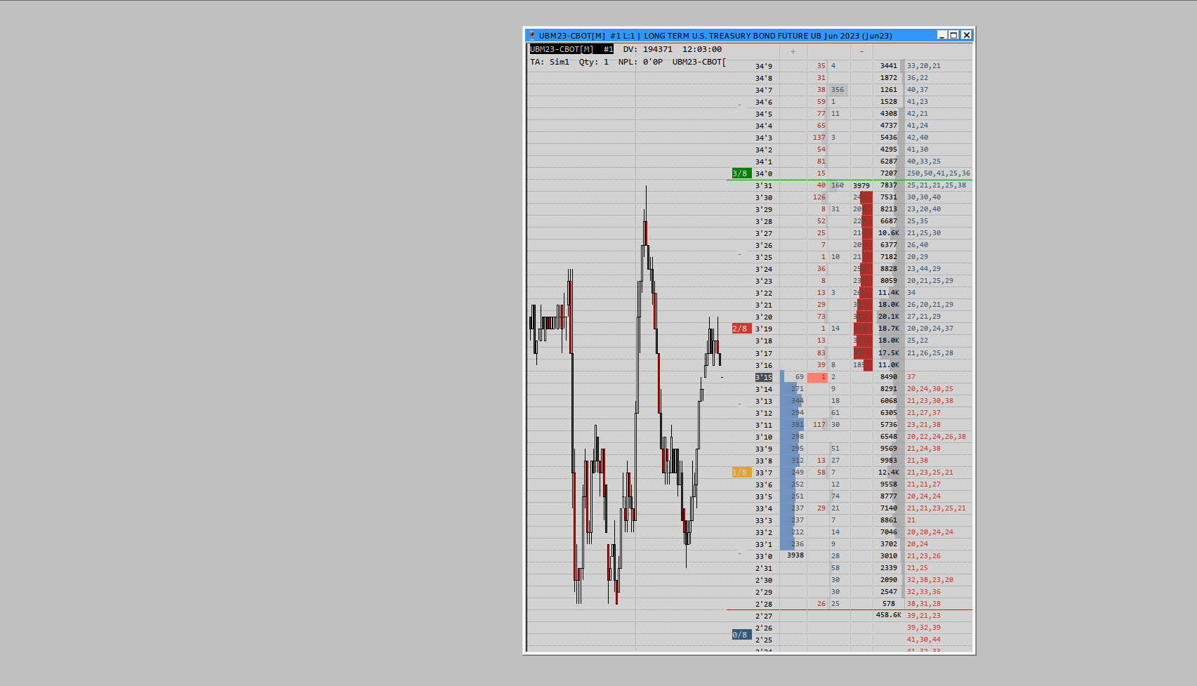The image size is (1197, 686).
Task: Click the orange 1/8 pivot label
Action: pyautogui.click(x=741, y=473)
